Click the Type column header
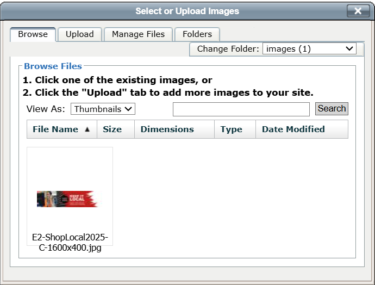375x285 pixels. pyautogui.click(x=232, y=129)
